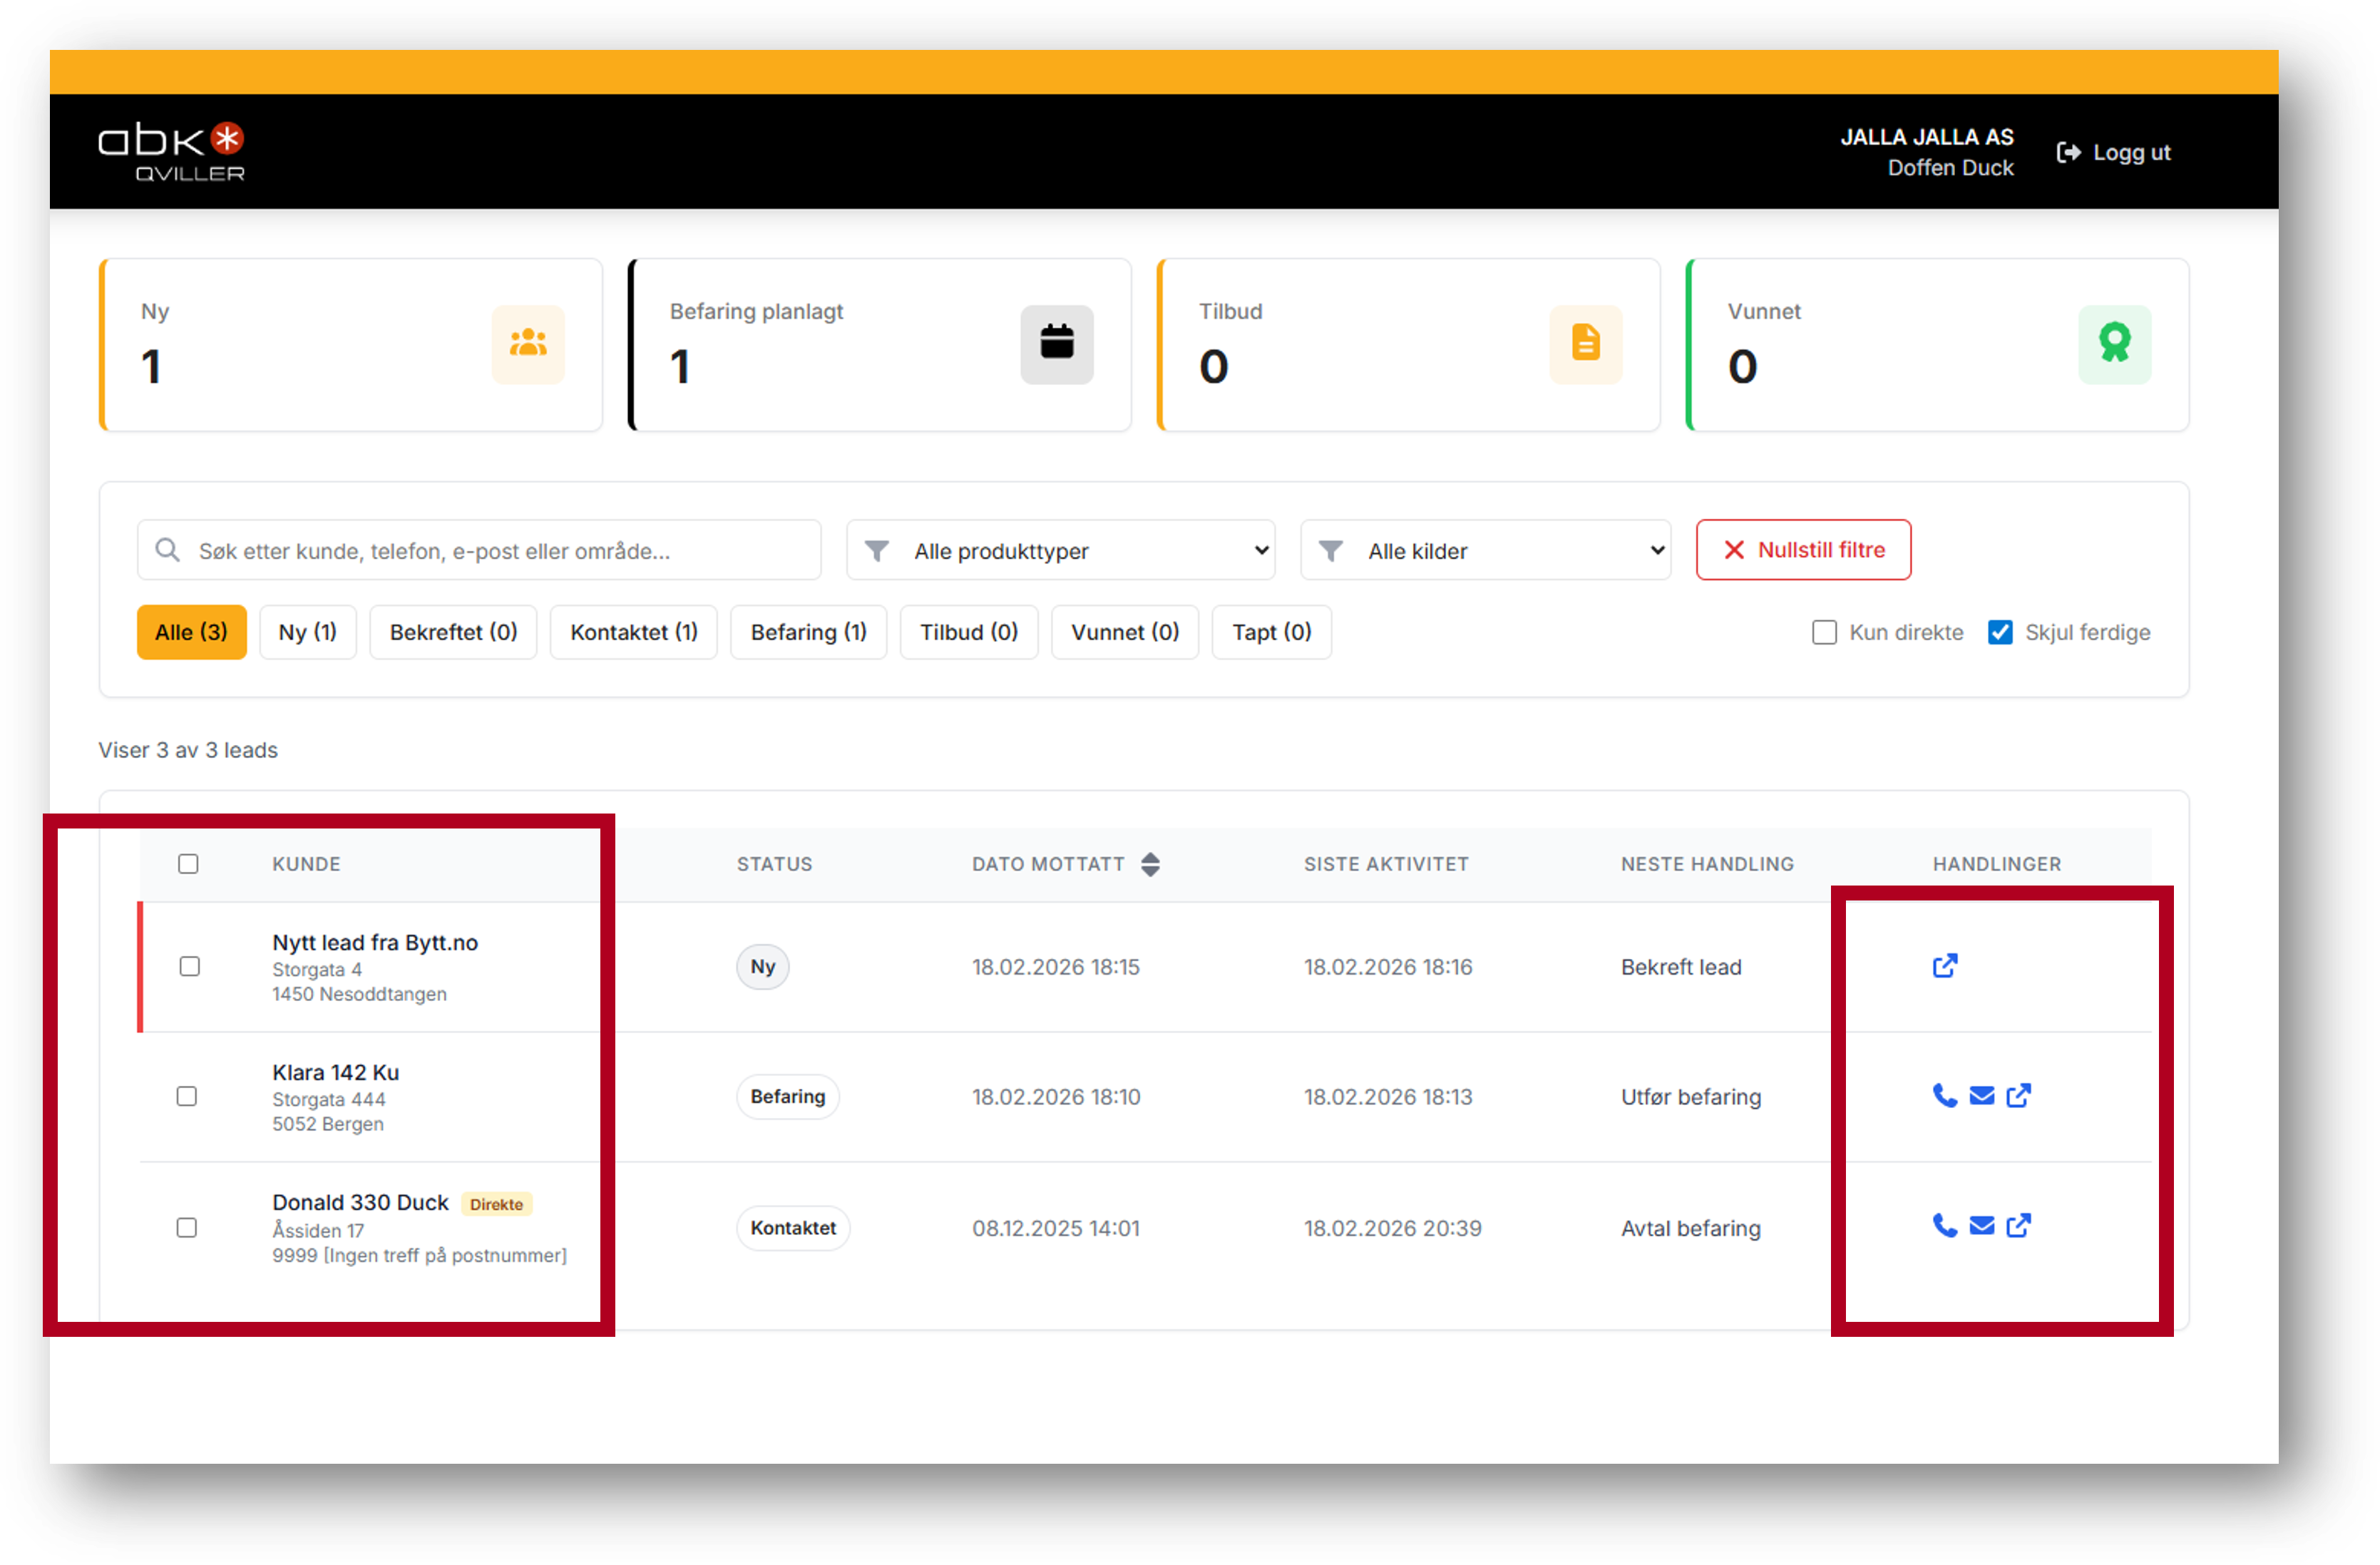Click phone icon for Klara 142 Ku
The image size is (2380, 1565).
point(1944,1096)
